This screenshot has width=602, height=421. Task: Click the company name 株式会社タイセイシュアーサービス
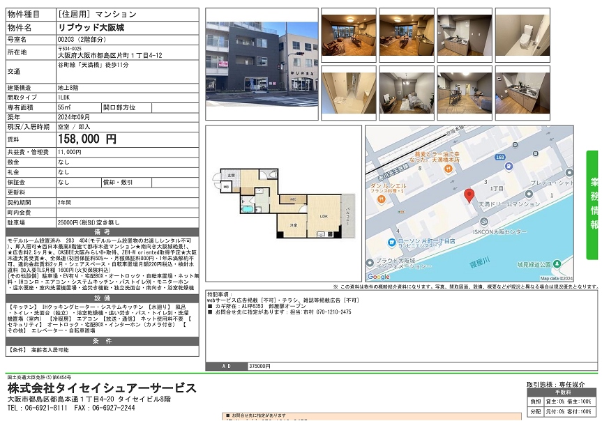point(102,388)
